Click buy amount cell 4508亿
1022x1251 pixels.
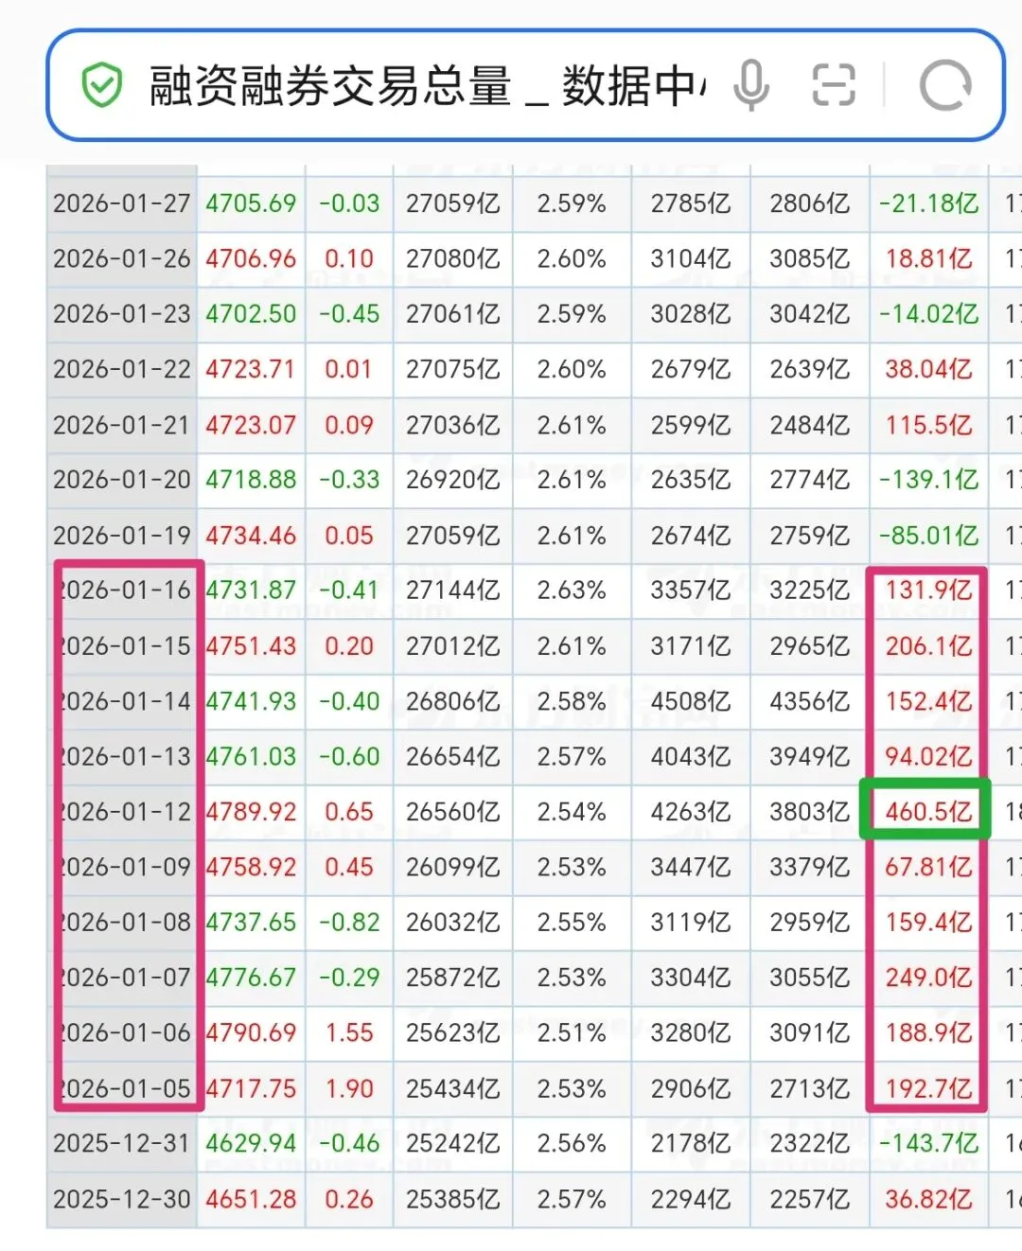point(691,701)
